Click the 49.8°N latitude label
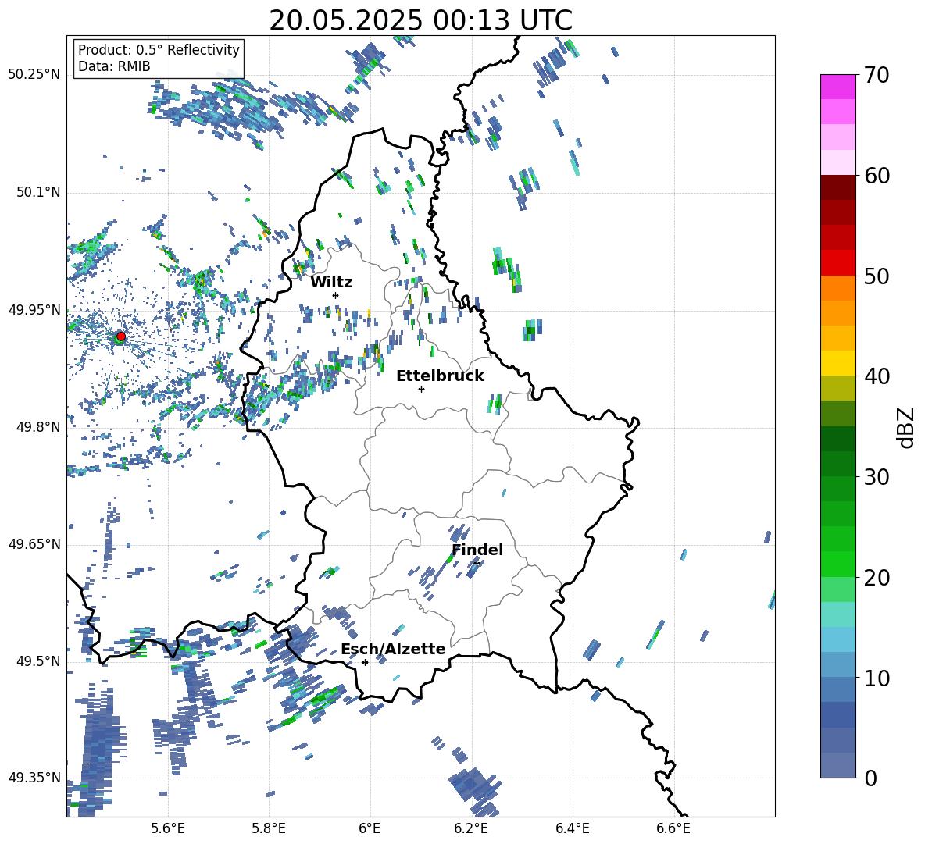This screenshot has width=925, height=844. coord(37,427)
